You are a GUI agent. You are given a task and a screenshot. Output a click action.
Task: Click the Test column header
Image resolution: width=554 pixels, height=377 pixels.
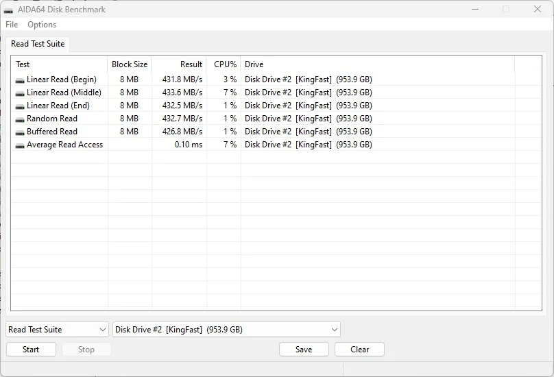pos(60,64)
